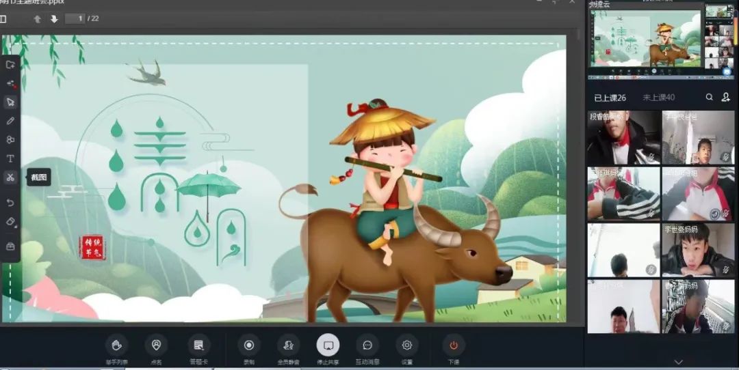
Task: Click the undo arrow in left toolbar
Action: 10,203
